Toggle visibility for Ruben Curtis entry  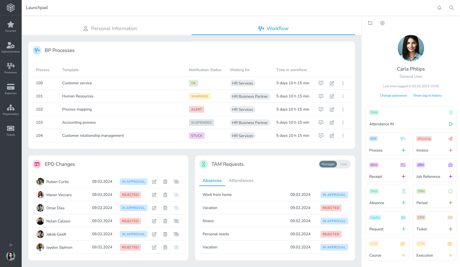tap(176, 182)
